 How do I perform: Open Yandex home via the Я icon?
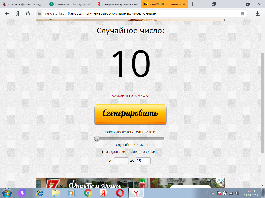click(18, 13)
